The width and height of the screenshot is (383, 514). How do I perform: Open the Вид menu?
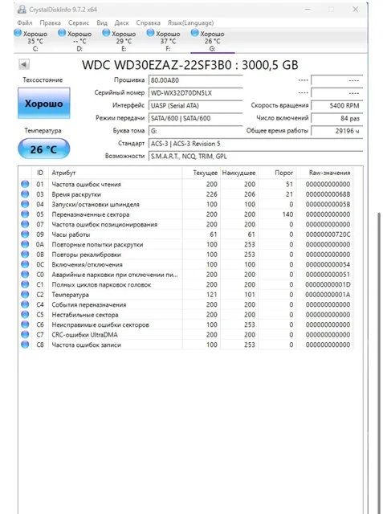102,22
